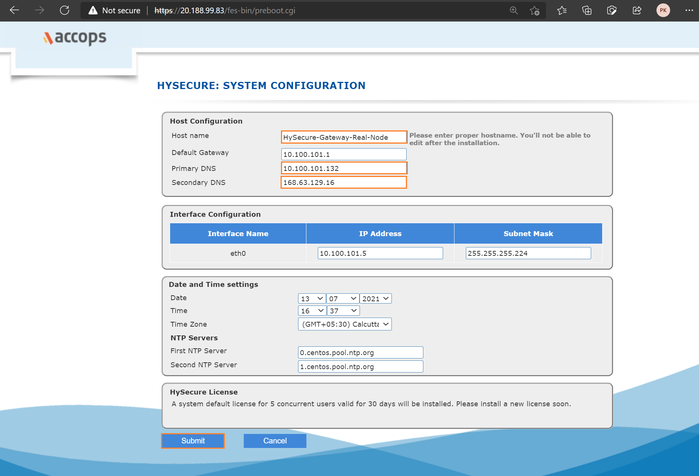Viewport: 699px width, 476px height.
Task: Click the Interface Name column header
Action: point(238,233)
